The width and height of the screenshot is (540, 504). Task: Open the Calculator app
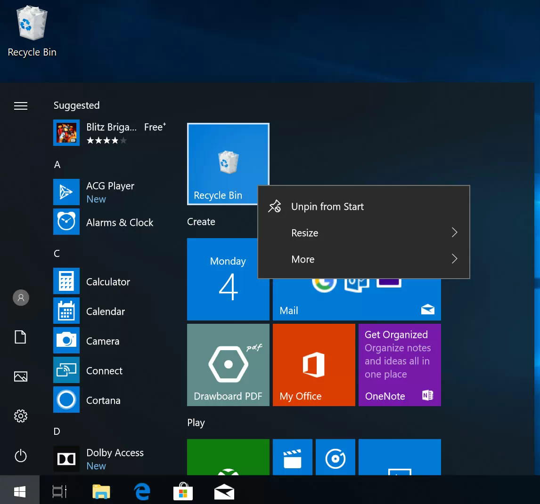(x=108, y=281)
